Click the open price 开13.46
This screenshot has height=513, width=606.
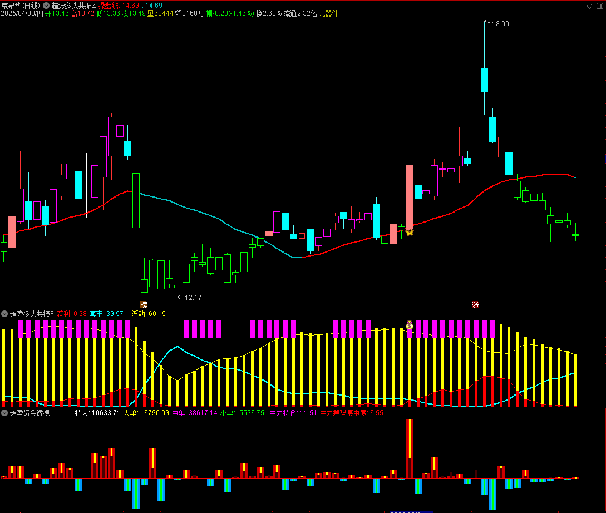[57, 13]
